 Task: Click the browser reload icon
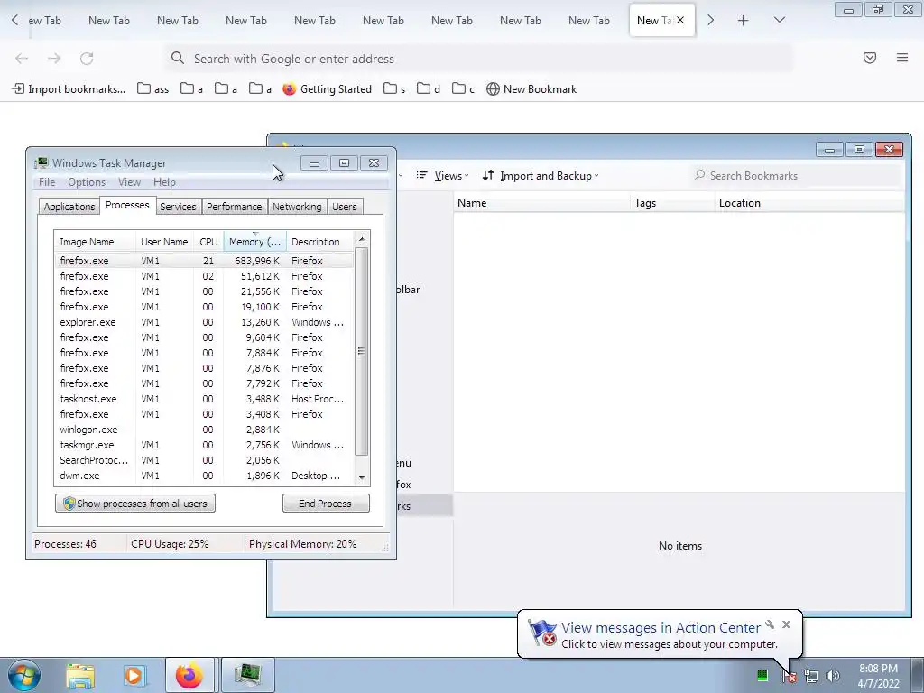[87, 59]
